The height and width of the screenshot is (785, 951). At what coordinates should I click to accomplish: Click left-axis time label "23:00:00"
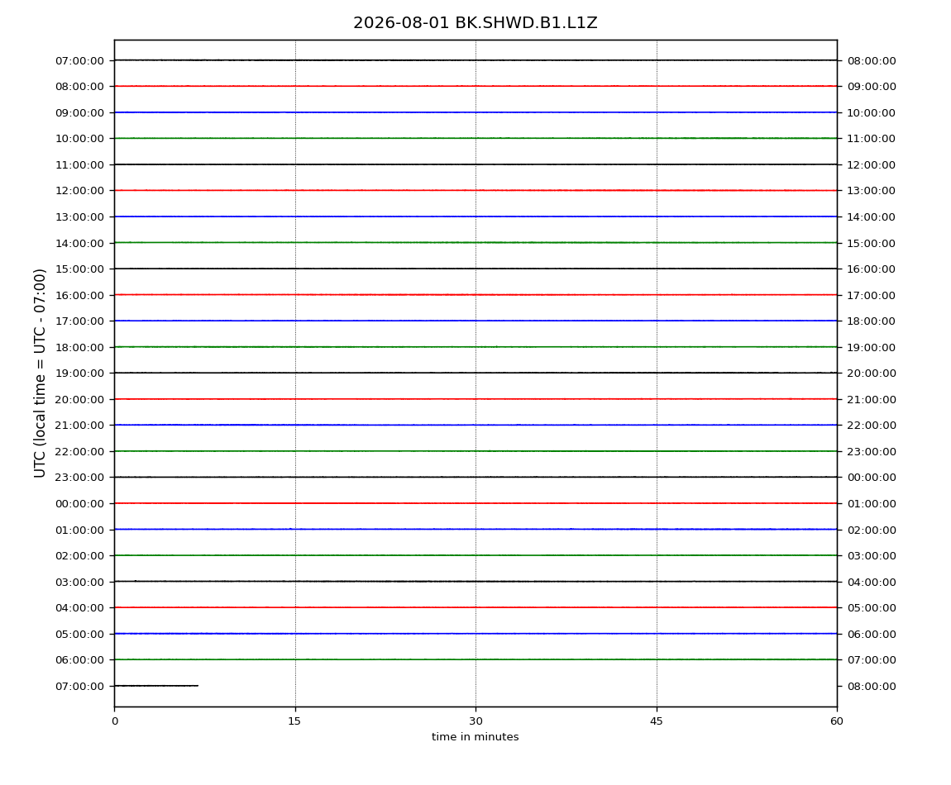pyautogui.click(x=79, y=478)
